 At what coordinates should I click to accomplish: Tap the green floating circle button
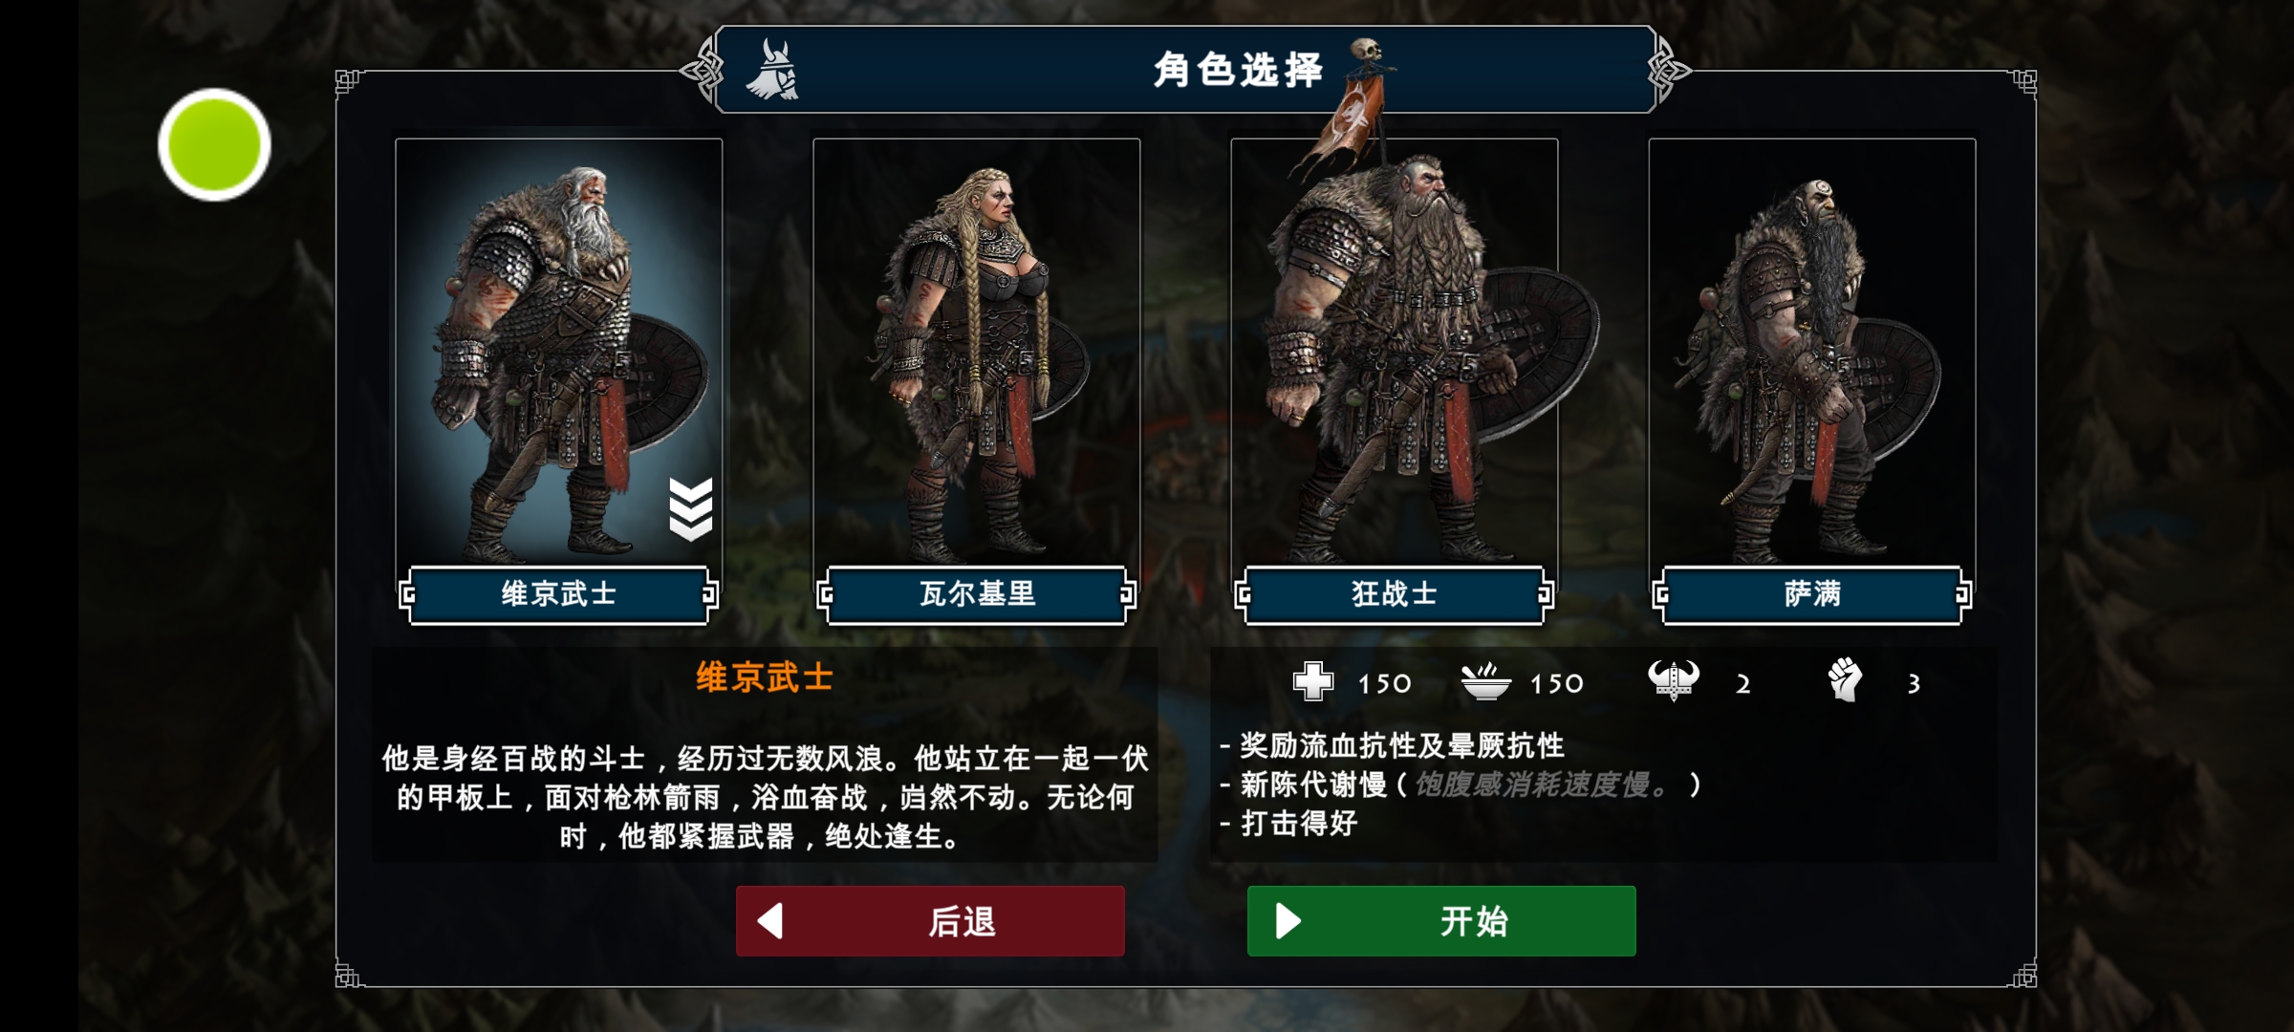(x=214, y=145)
